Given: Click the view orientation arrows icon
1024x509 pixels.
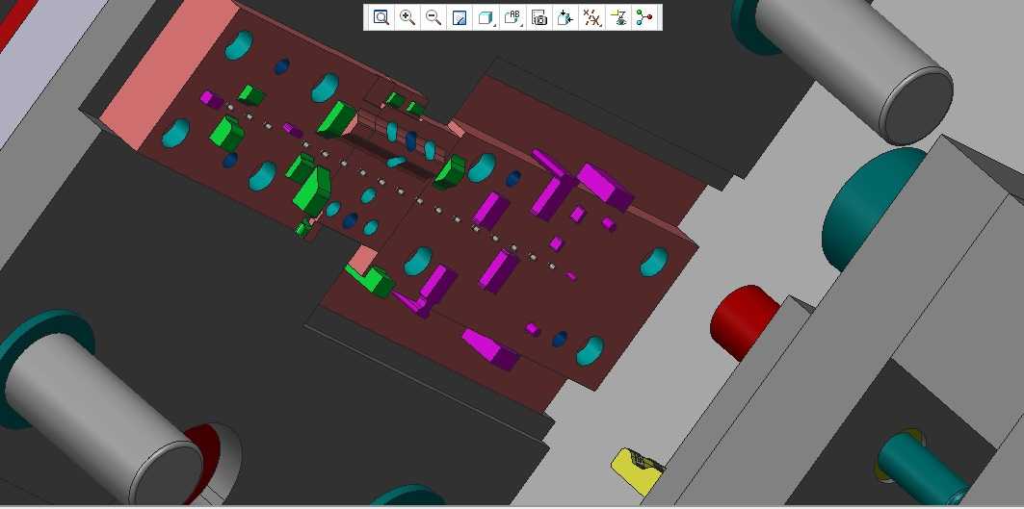Looking at the screenshot, I should tap(565, 17).
